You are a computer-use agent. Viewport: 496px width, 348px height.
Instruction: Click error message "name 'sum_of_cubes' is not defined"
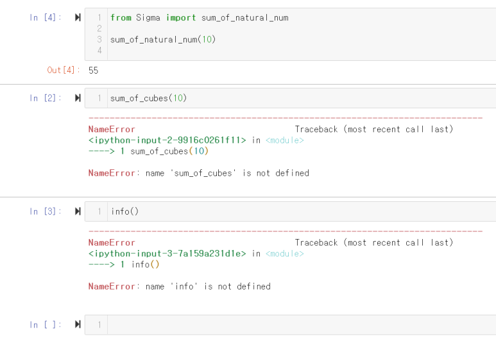(x=227, y=173)
